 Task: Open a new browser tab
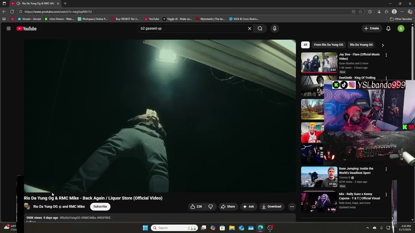[x=65, y=4]
